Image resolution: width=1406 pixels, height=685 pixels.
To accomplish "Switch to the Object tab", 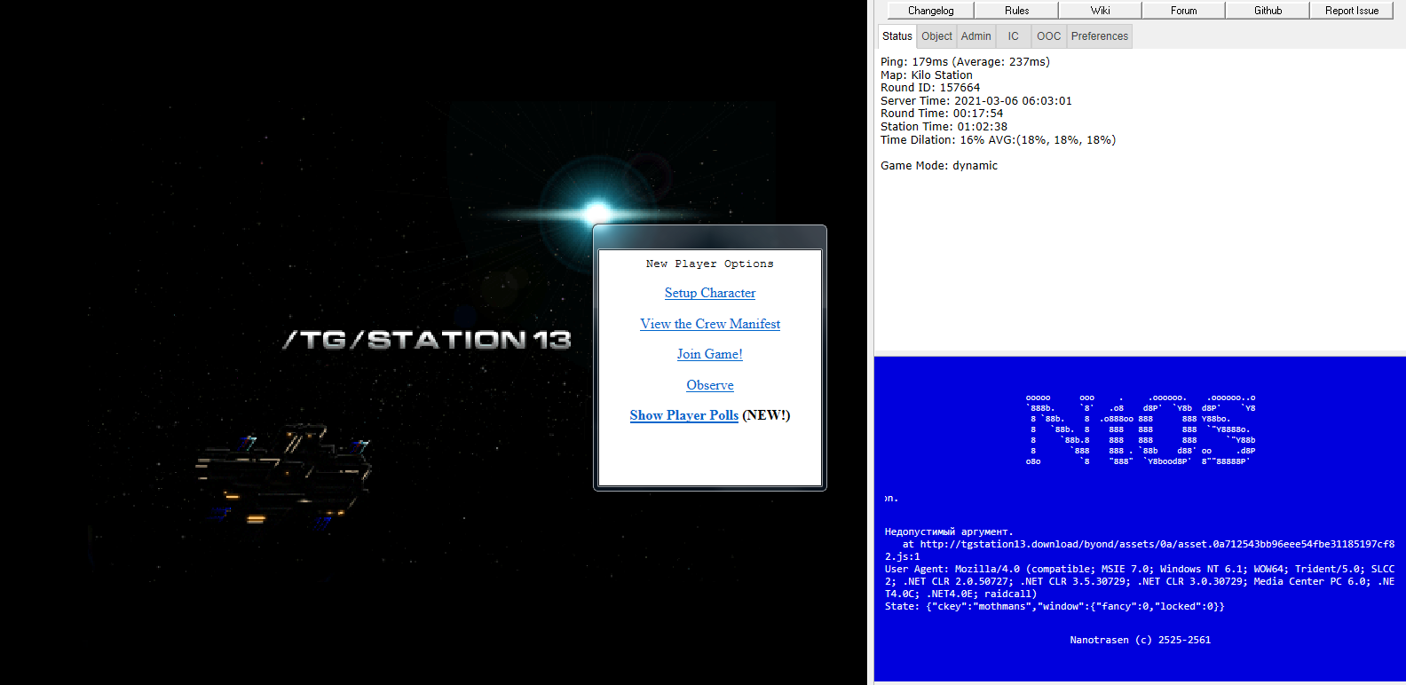I will pos(936,36).
